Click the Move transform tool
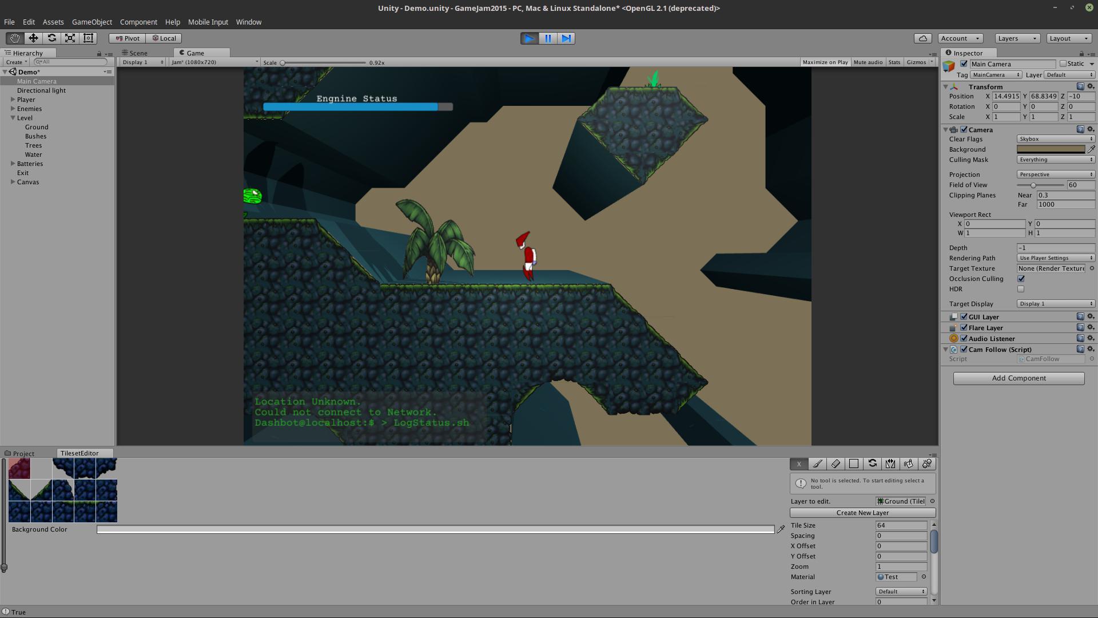The height and width of the screenshot is (618, 1098). click(33, 38)
